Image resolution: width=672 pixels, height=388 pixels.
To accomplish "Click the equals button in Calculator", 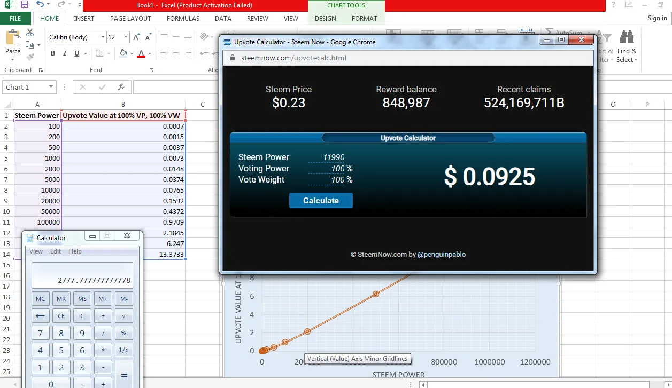I will pyautogui.click(x=123, y=376).
